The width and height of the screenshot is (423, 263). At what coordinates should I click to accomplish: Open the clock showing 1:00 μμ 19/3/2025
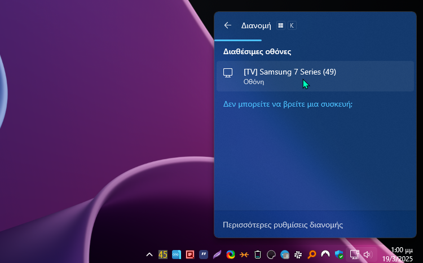pos(398,255)
